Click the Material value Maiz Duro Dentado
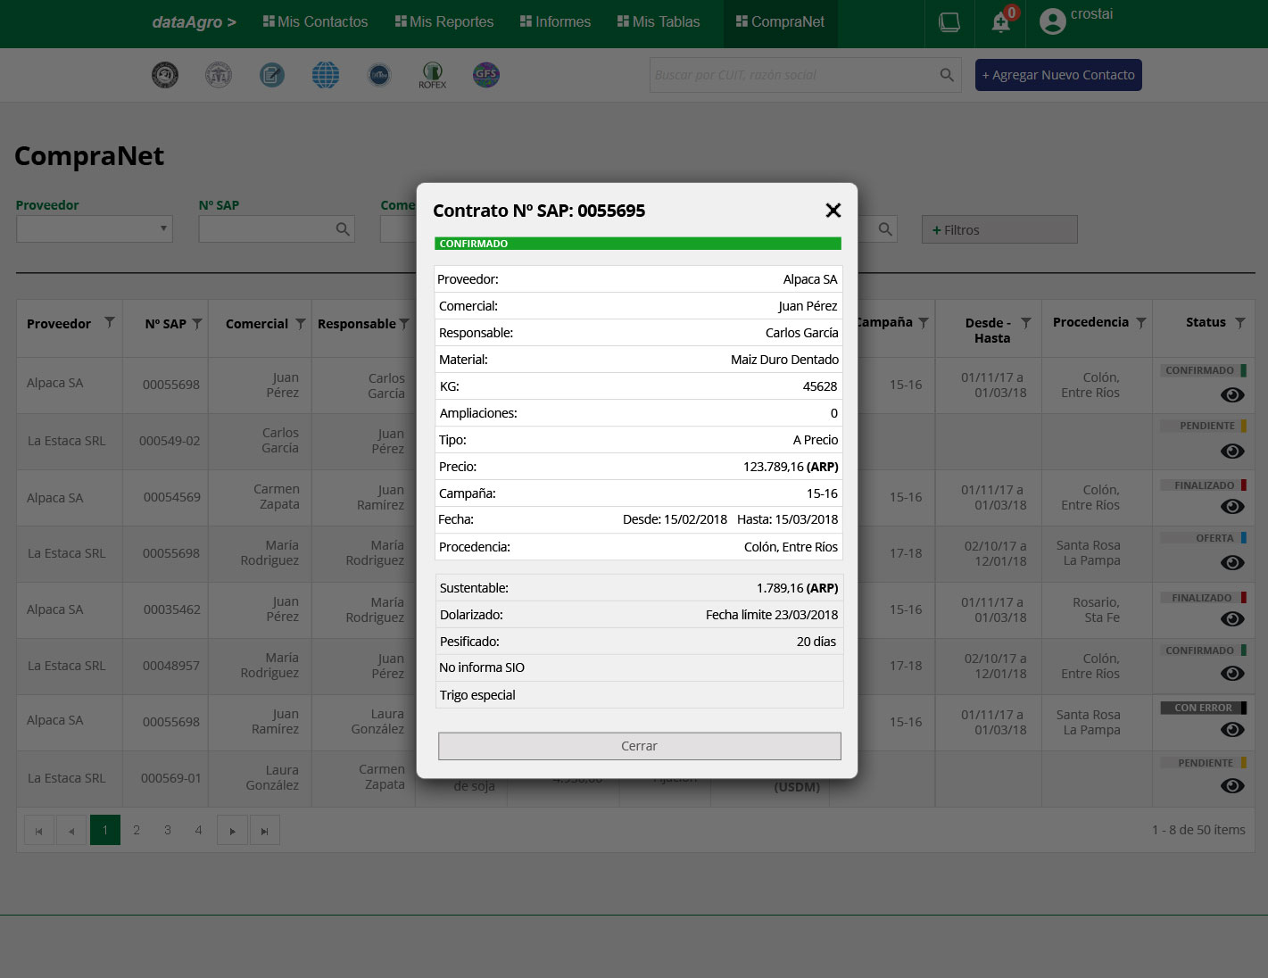This screenshot has width=1268, height=978. coord(785,360)
